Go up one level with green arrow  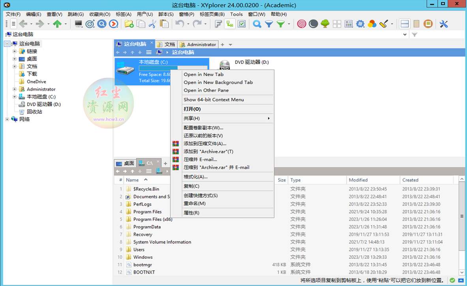tap(57, 24)
